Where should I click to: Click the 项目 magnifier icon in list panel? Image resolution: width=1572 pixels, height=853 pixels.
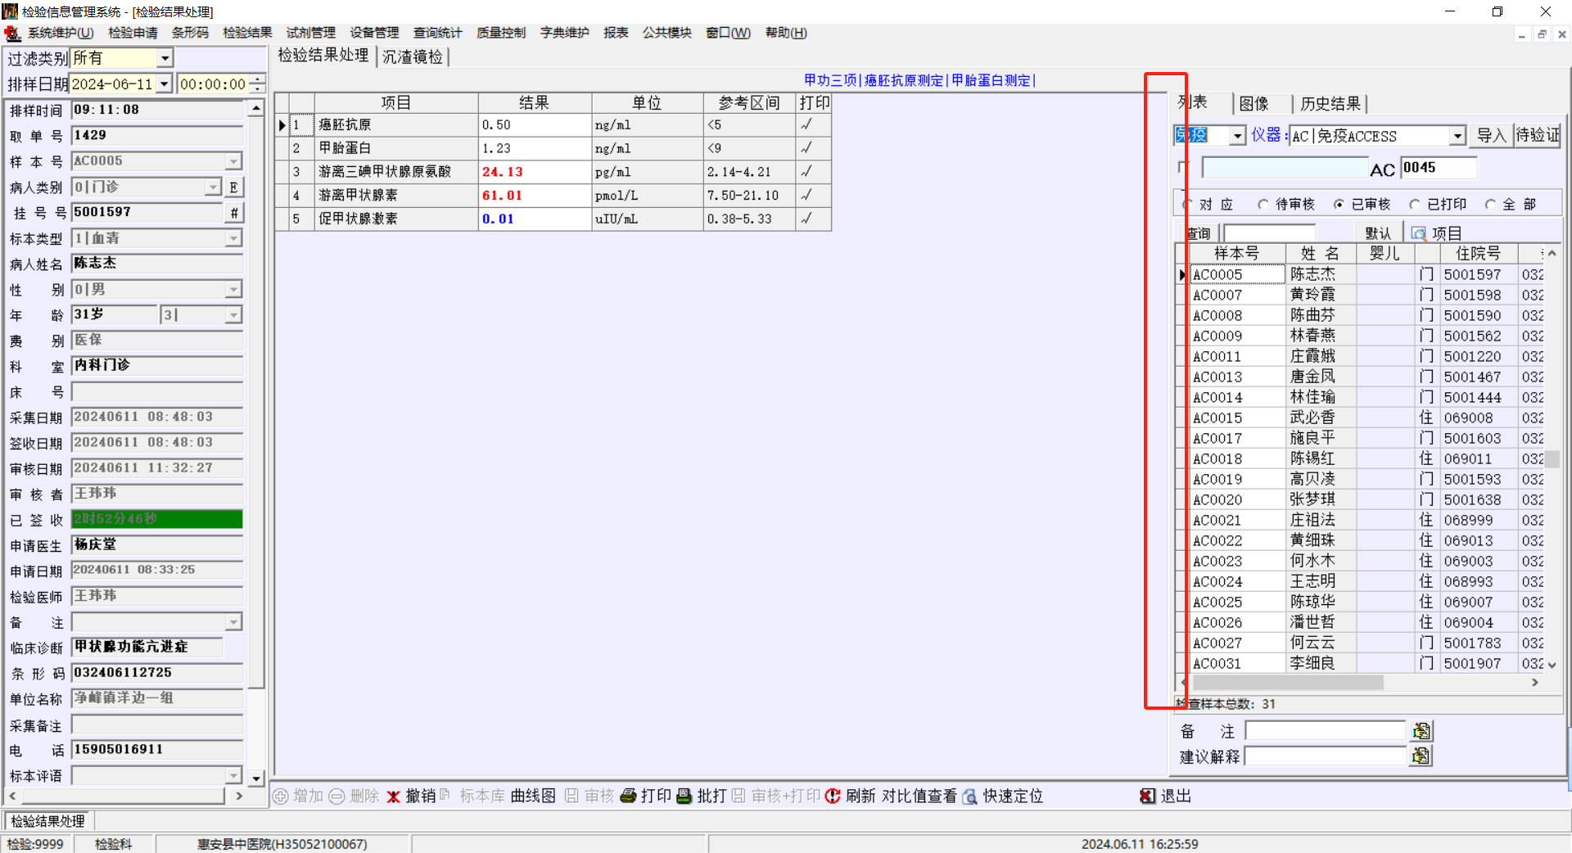coord(1419,233)
